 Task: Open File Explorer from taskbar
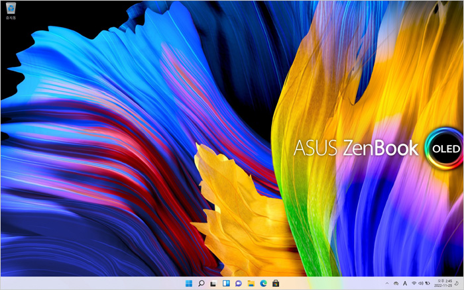[251, 283]
